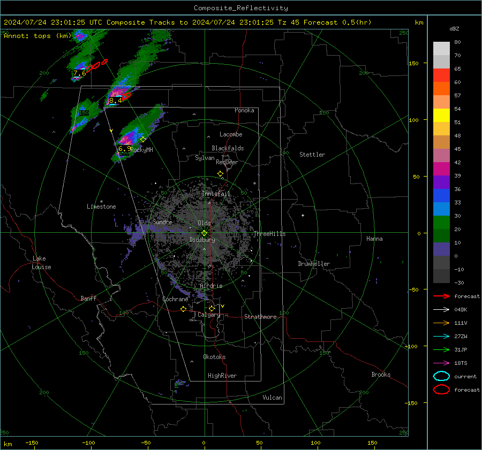Click the Calgary city label
482x450 pixels.
click(209, 315)
